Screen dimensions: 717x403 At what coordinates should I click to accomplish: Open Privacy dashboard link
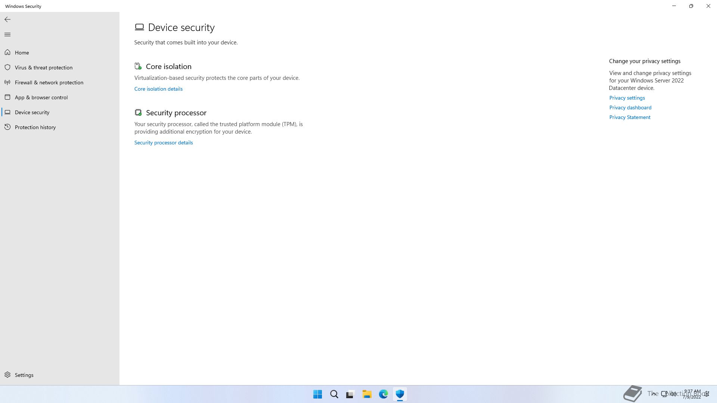point(630,107)
